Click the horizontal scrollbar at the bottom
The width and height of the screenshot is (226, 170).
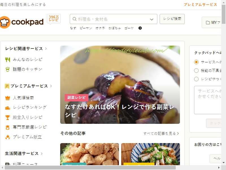tap(90, 167)
